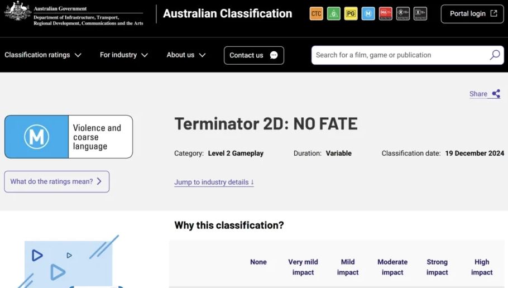Click the Variable duration value
The height and width of the screenshot is (288, 508).
point(338,153)
